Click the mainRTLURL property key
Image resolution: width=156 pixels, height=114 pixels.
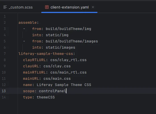click(x=34, y=72)
